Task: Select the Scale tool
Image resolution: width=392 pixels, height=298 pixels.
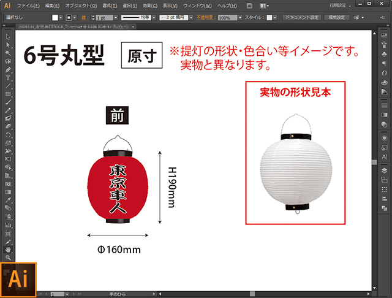Action: (8, 143)
